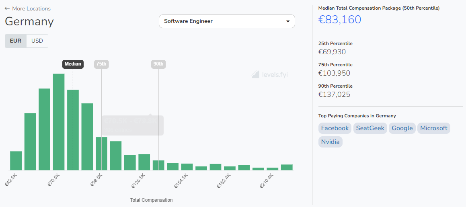Open the Nvidia company tag
The width and height of the screenshot is (466, 207).
click(331, 142)
